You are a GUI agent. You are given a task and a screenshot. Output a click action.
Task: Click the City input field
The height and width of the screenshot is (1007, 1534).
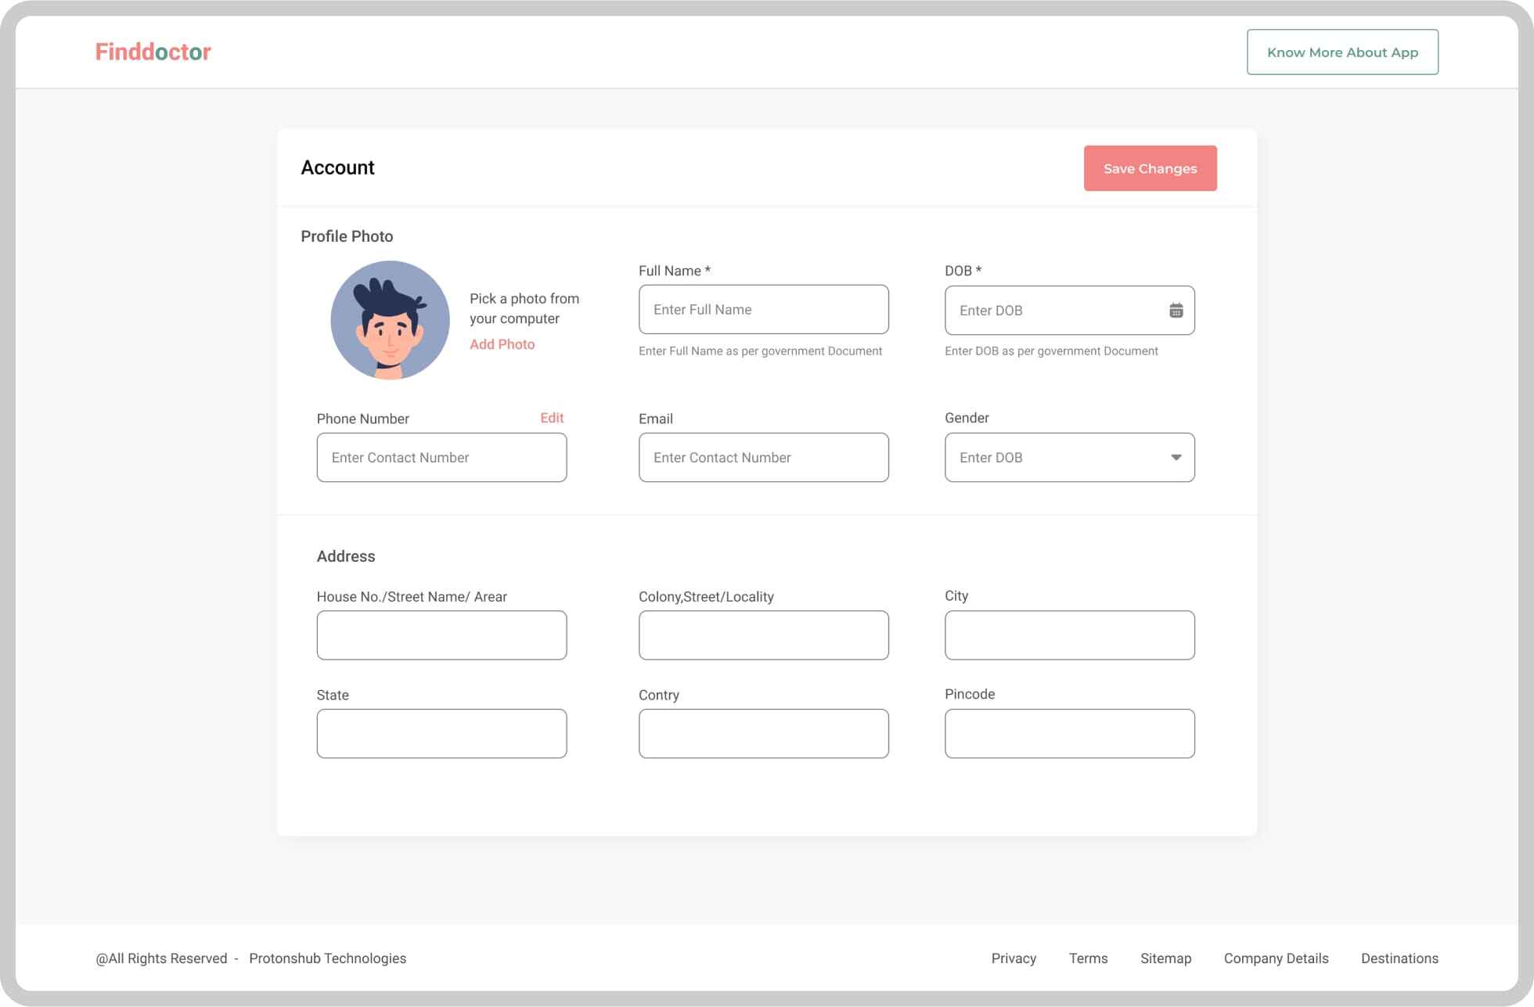click(x=1069, y=635)
